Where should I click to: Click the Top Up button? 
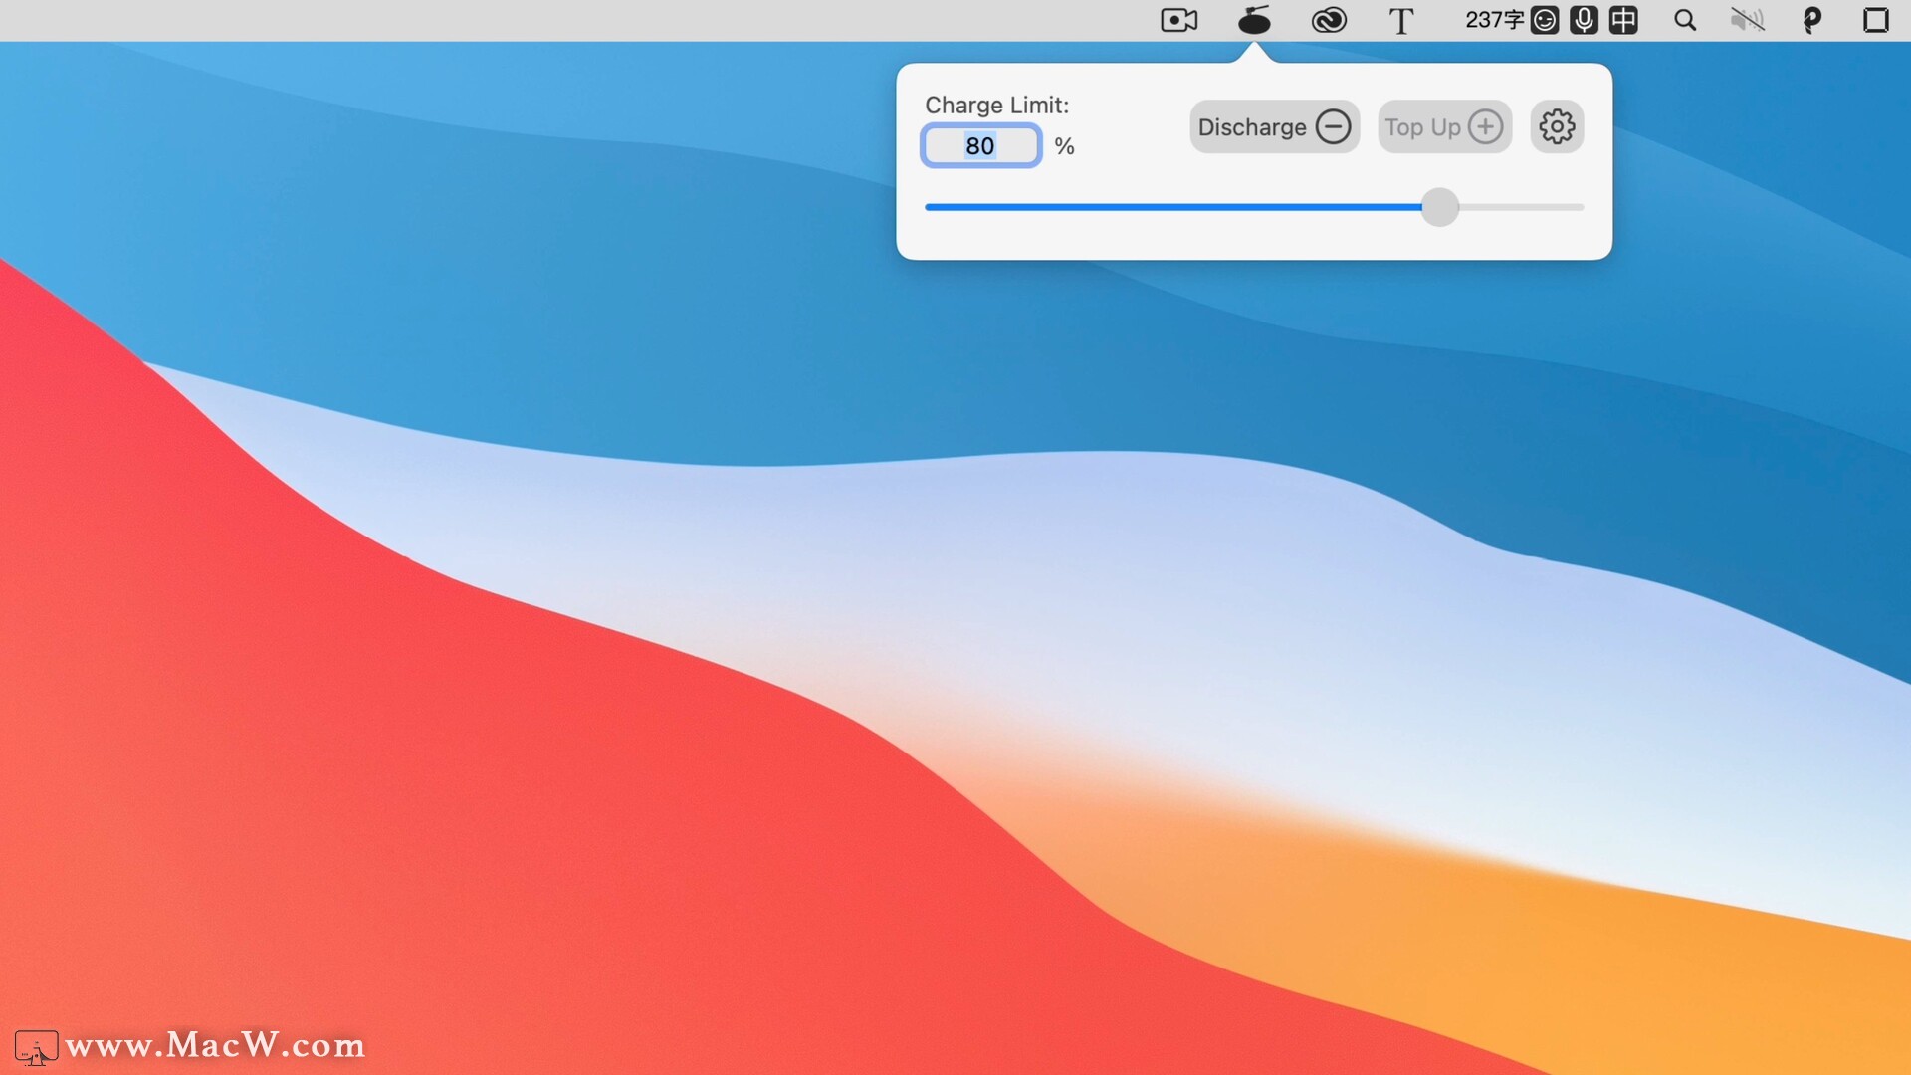pos(1444,127)
